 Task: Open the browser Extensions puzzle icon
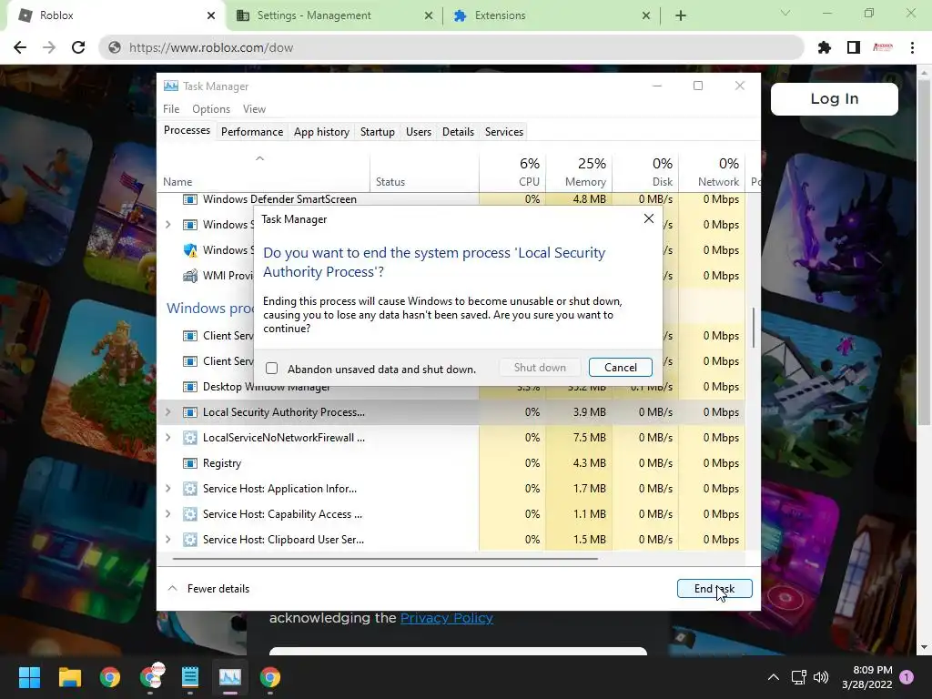pyautogui.click(x=825, y=47)
